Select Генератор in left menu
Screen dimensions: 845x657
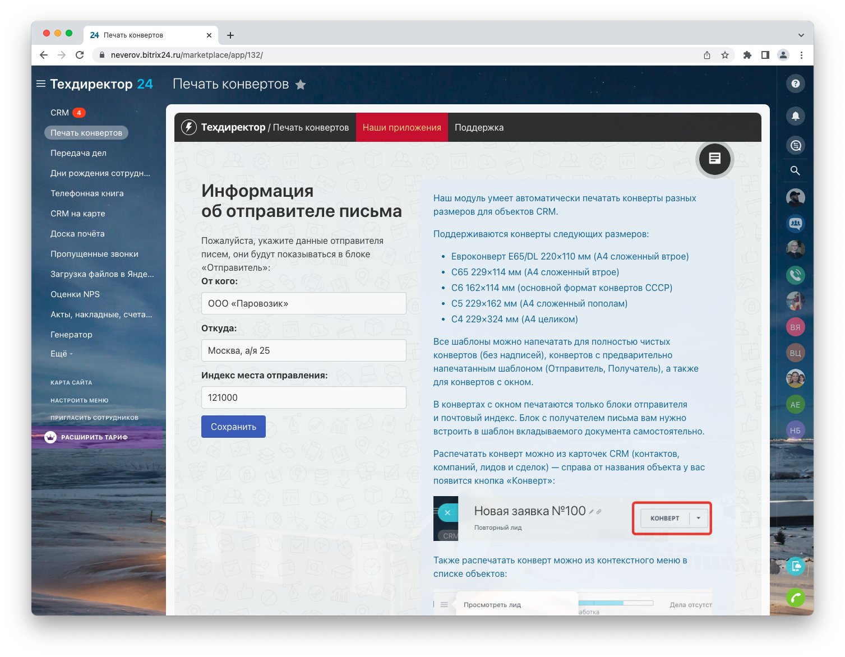click(71, 335)
